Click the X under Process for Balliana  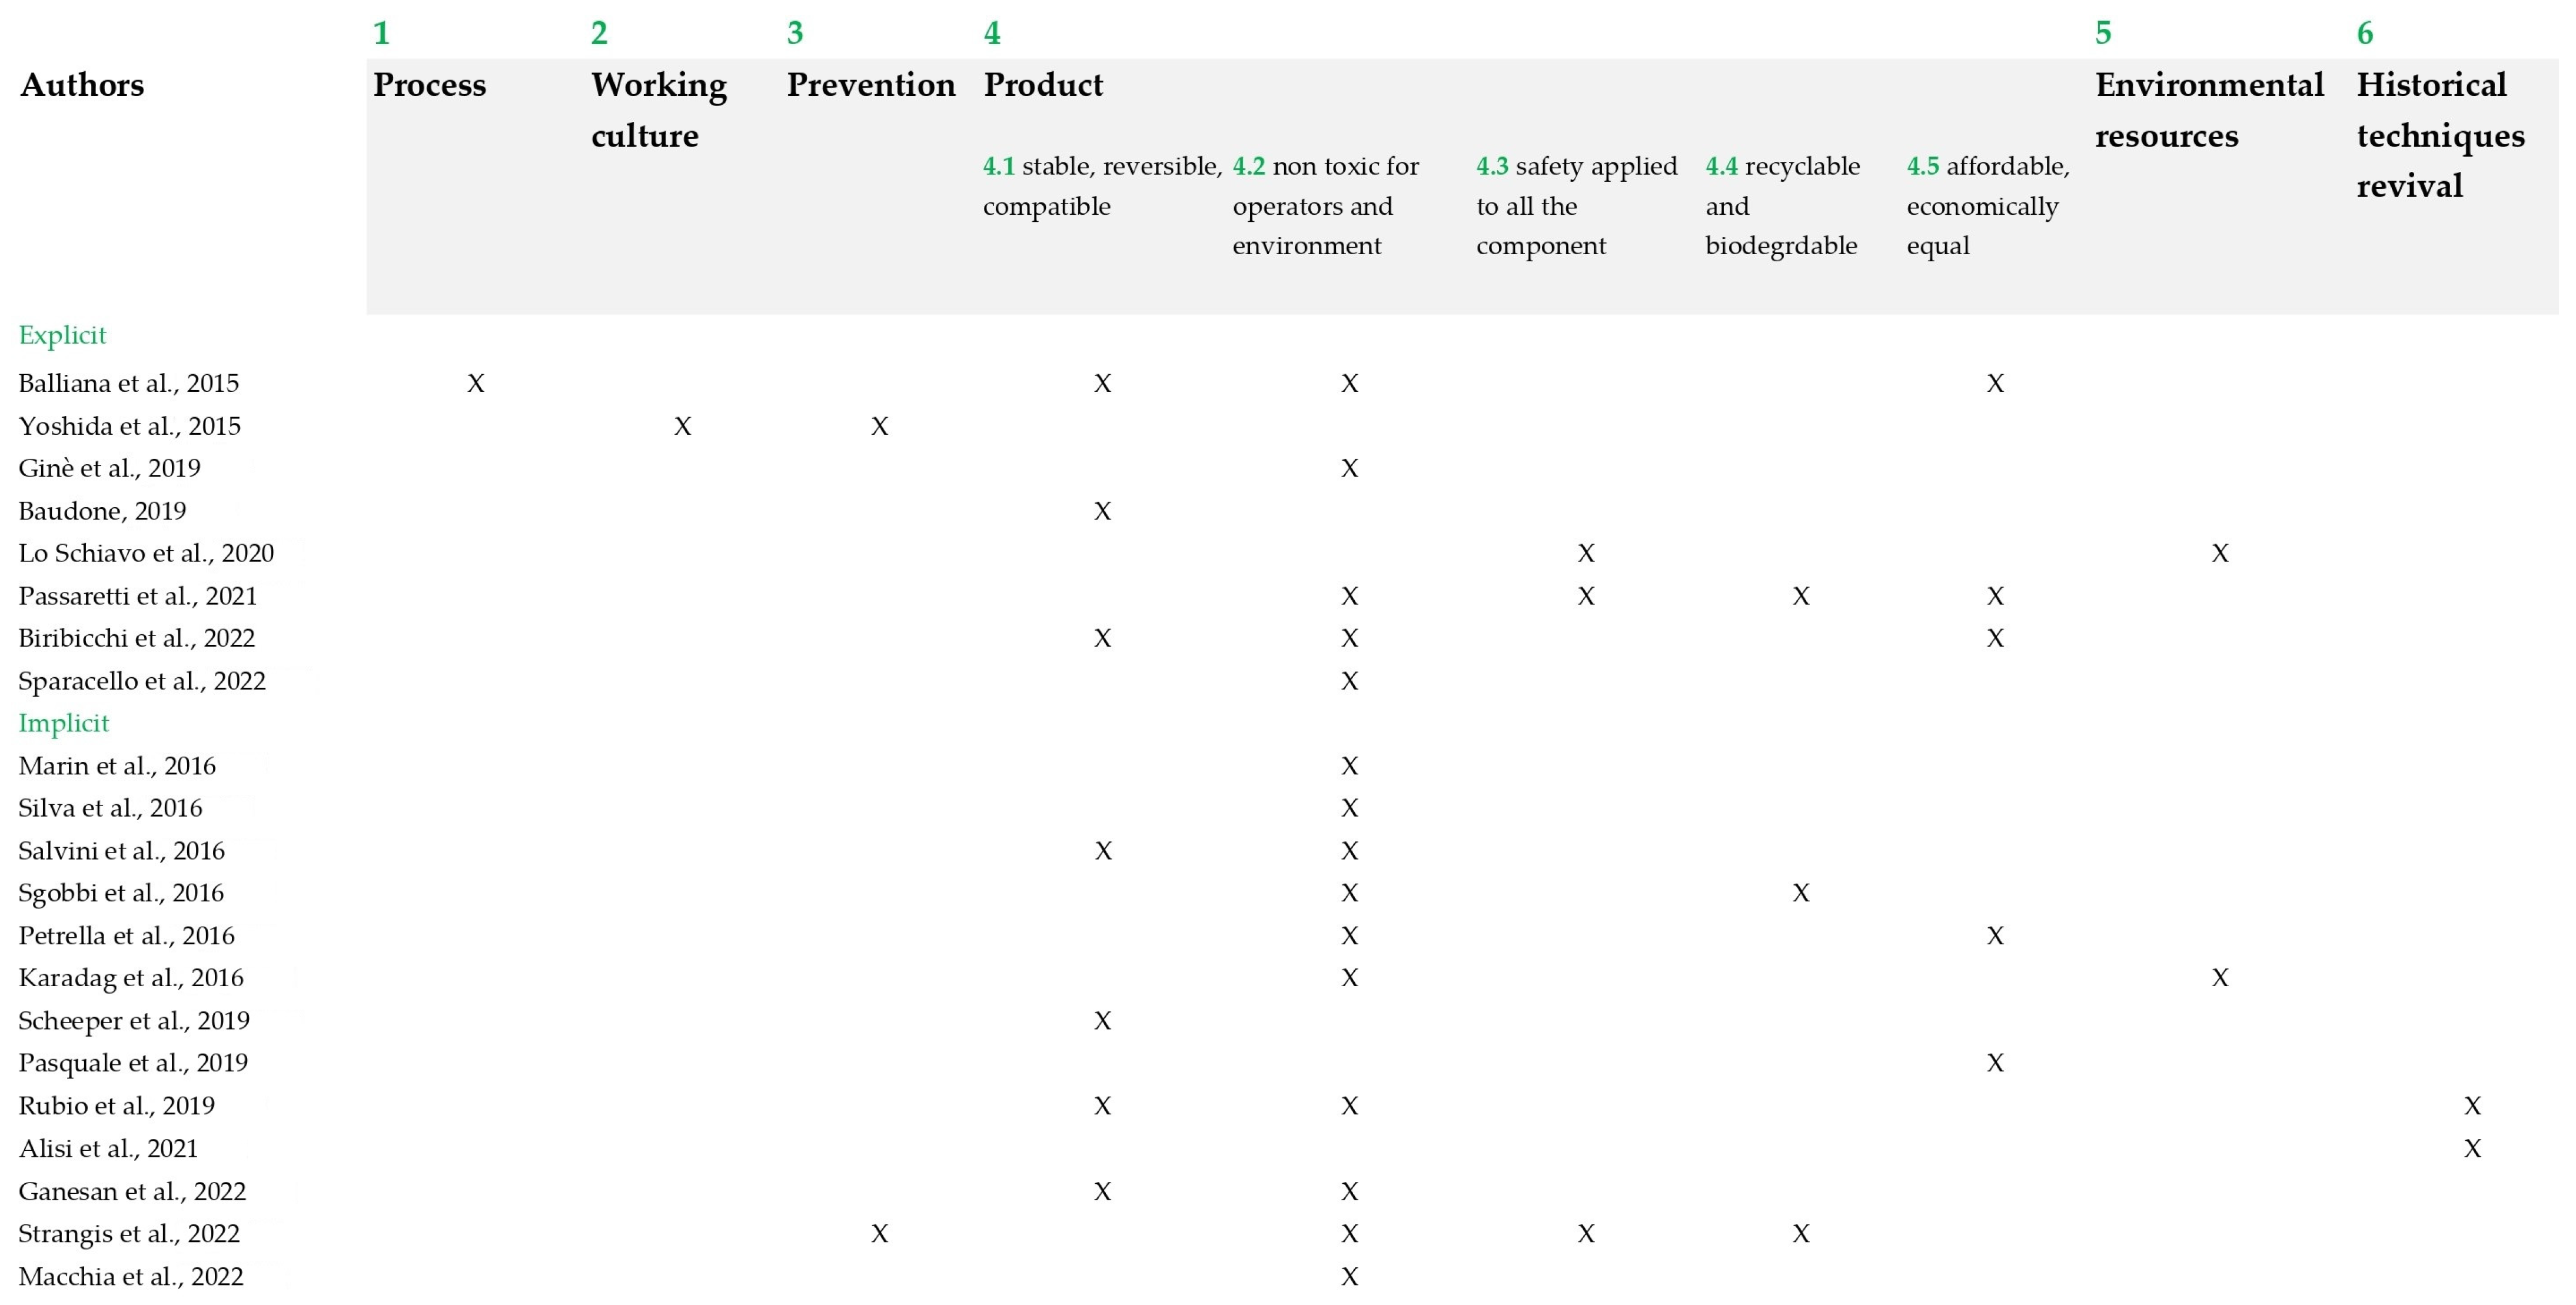click(476, 383)
